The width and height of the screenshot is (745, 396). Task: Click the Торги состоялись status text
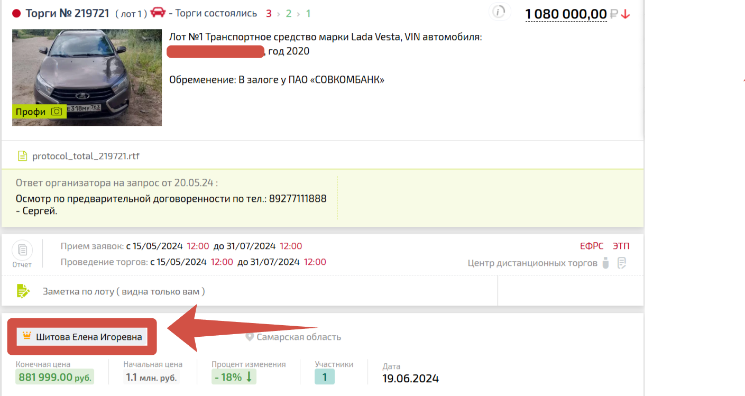click(x=216, y=13)
